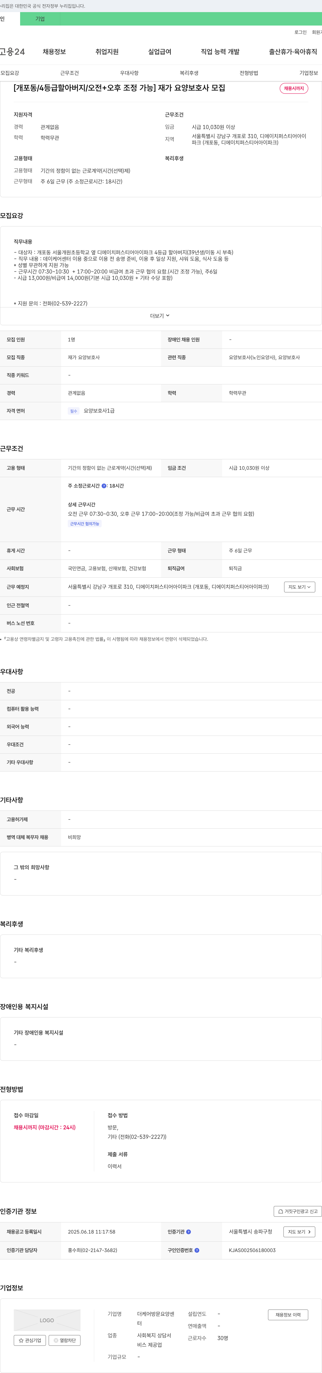Jump to the 모집요강 section tab
This screenshot has height=1373, width=322.
click(10, 73)
